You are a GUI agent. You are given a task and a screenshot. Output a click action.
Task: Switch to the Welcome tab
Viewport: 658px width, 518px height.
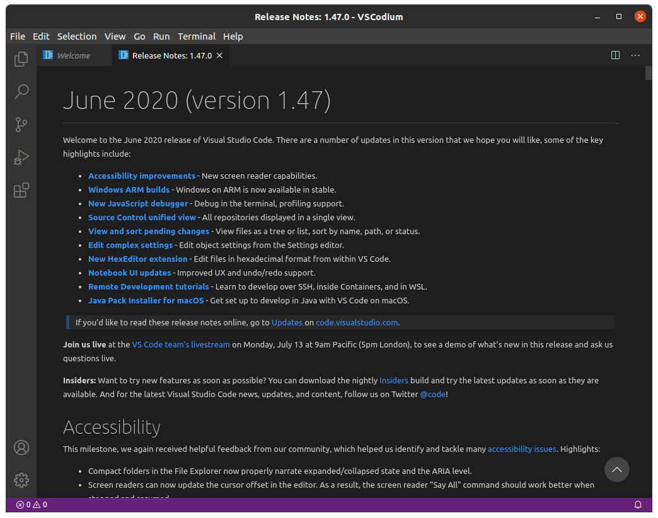tap(73, 55)
